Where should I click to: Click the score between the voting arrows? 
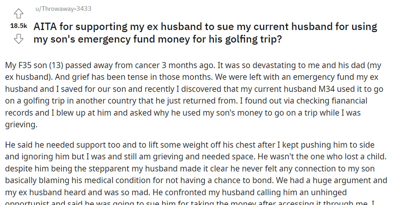pos(18,26)
